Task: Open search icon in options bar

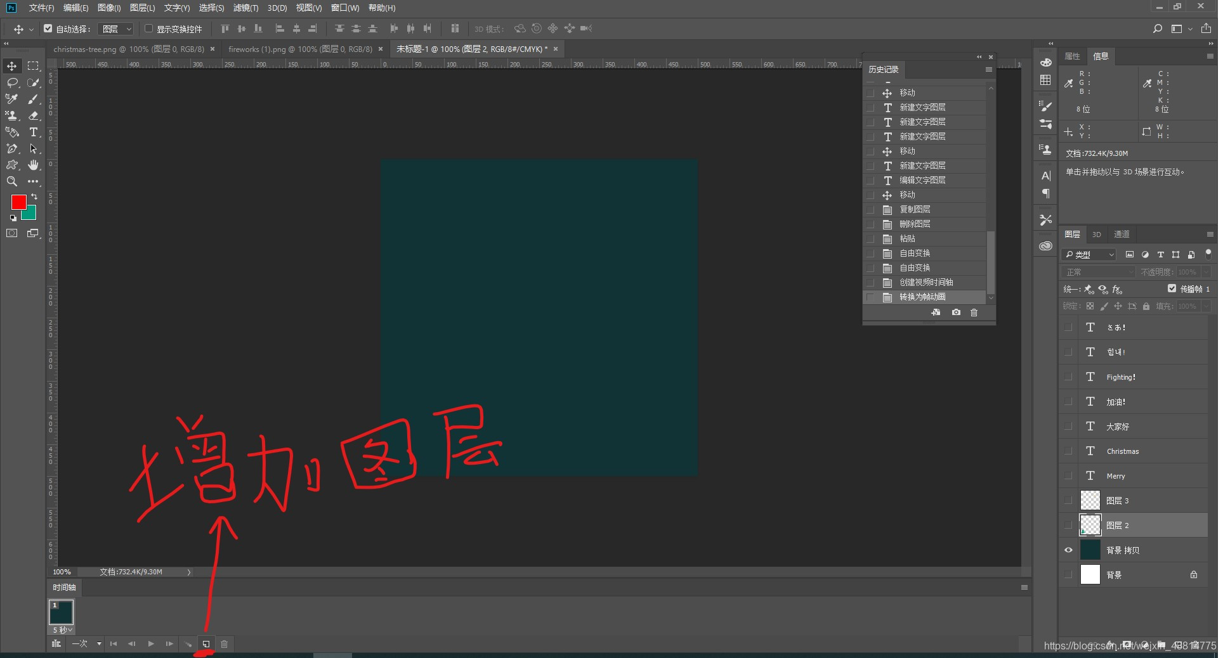Action: click(1158, 29)
